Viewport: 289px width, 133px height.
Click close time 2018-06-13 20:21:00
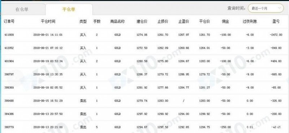pos(48,127)
